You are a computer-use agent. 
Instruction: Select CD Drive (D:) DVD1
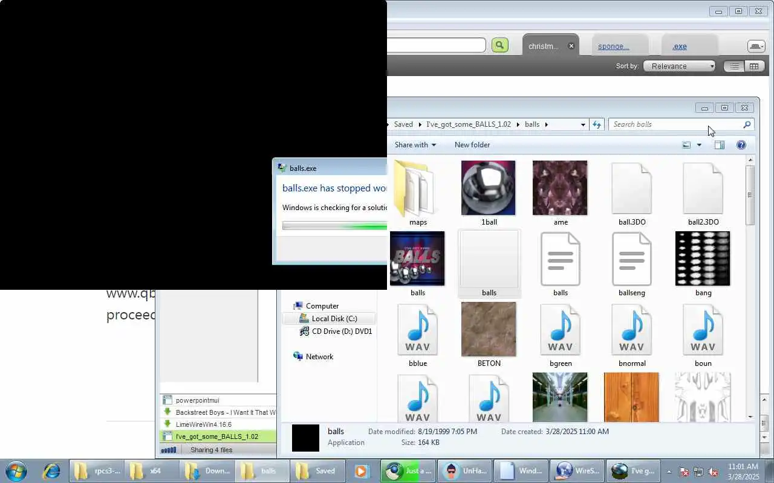(x=336, y=331)
